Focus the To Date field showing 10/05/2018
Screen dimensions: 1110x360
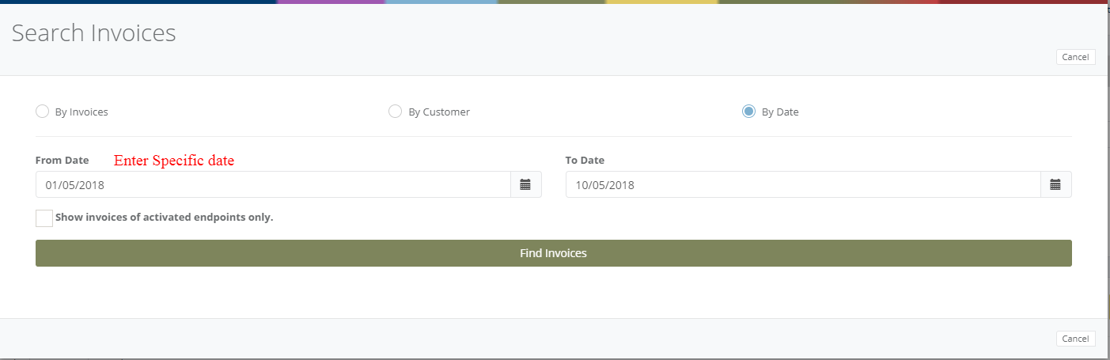[x=803, y=184]
